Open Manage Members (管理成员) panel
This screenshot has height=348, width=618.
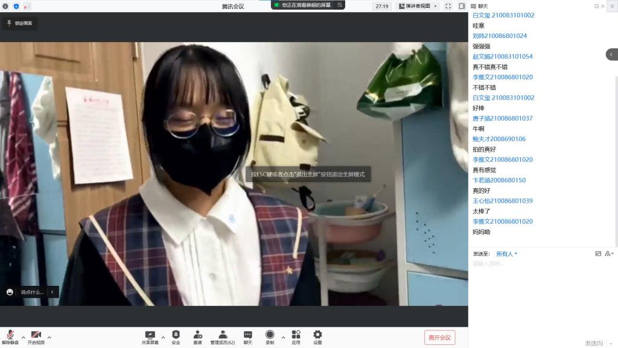coord(222,335)
